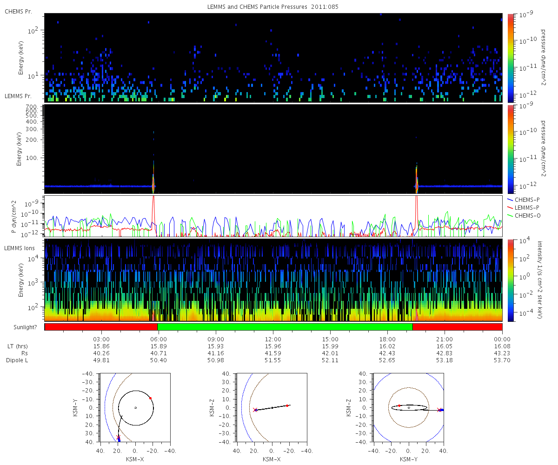Click the 12:00 time axis label
Viewport: 558px width, 465px height.
click(273, 339)
